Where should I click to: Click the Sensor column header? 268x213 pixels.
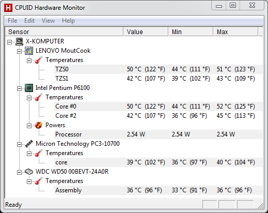click(64, 32)
